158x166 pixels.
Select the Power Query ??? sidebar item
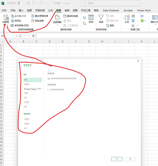click(x=33, y=89)
